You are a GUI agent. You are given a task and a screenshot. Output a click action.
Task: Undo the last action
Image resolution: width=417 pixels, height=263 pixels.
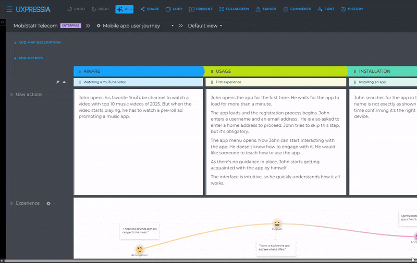tap(76, 9)
